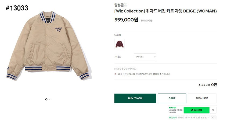Select the first carousel dot indicator
231x122 pixels.
[46, 99]
